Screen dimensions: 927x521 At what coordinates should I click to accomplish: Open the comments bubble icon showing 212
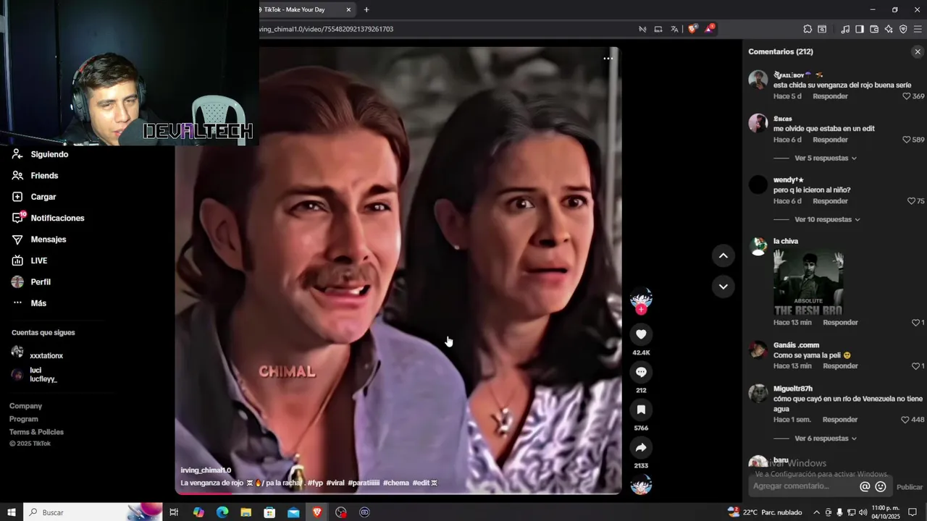[641, 372]
